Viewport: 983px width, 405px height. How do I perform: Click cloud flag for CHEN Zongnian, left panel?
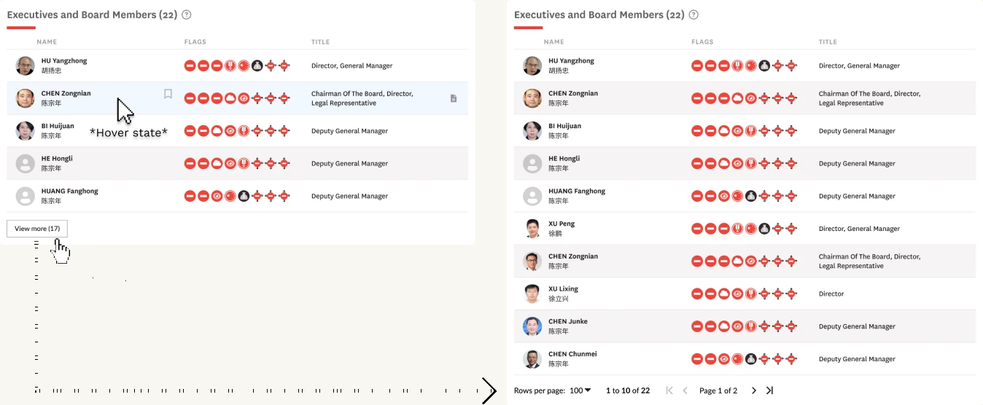click(x=230, y=98)
